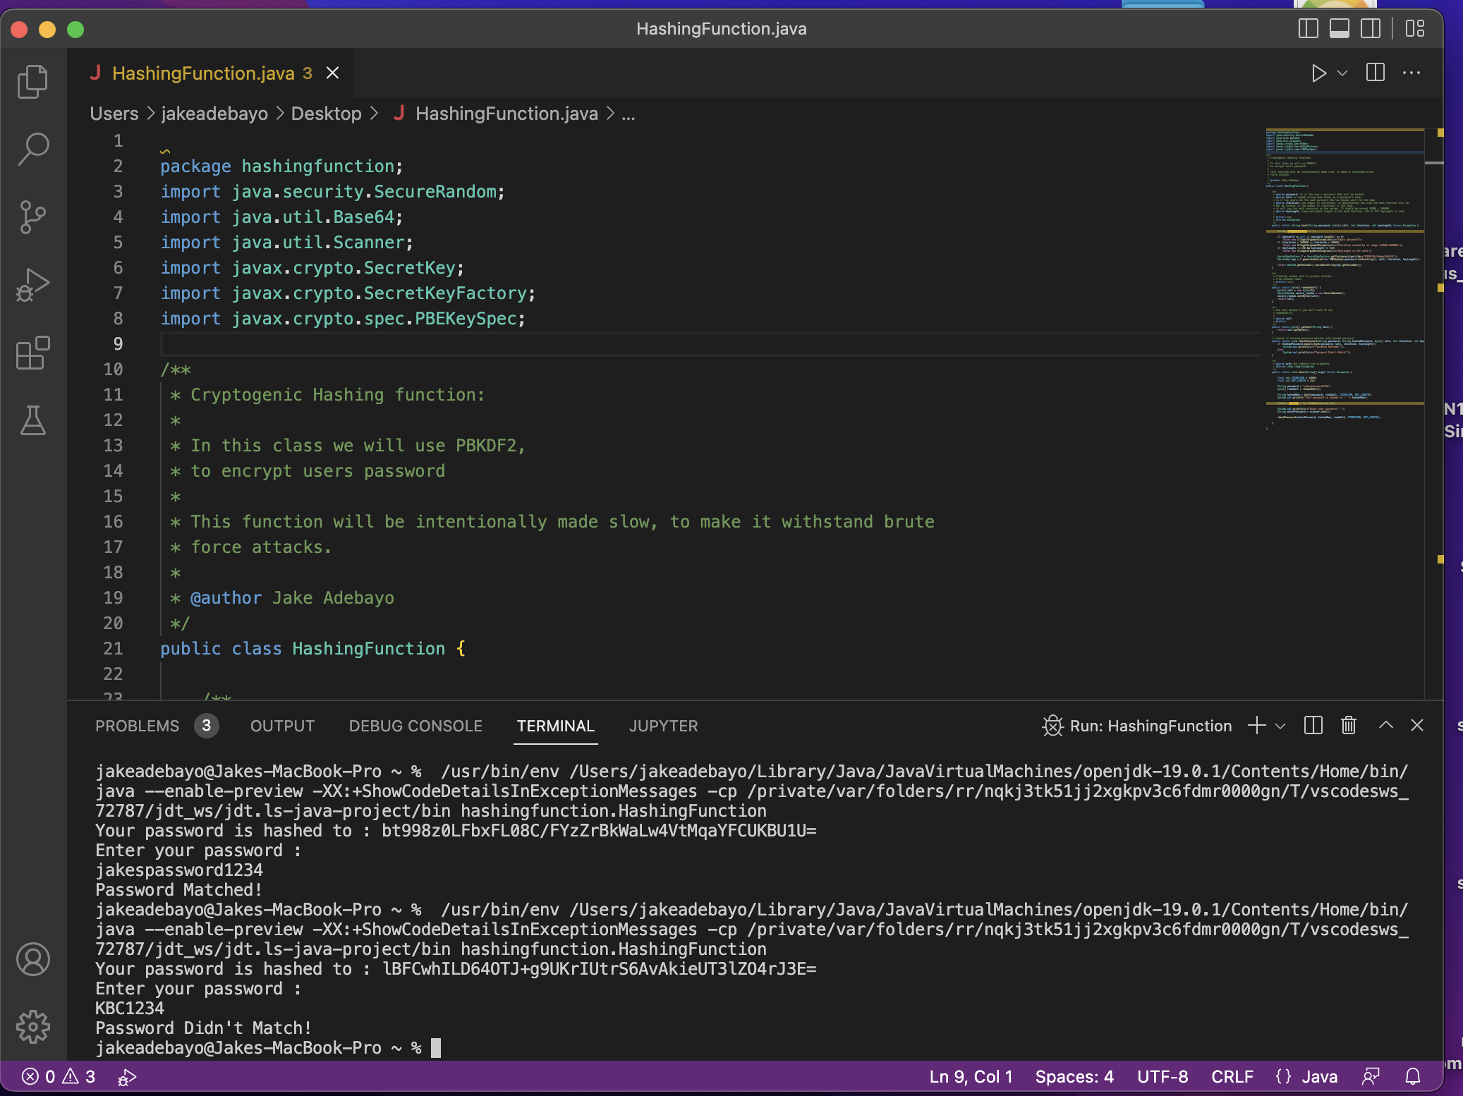Switch to the TERMINAL tab
The height and width of the screenshot is (1096, 1463).
[556, 726]
